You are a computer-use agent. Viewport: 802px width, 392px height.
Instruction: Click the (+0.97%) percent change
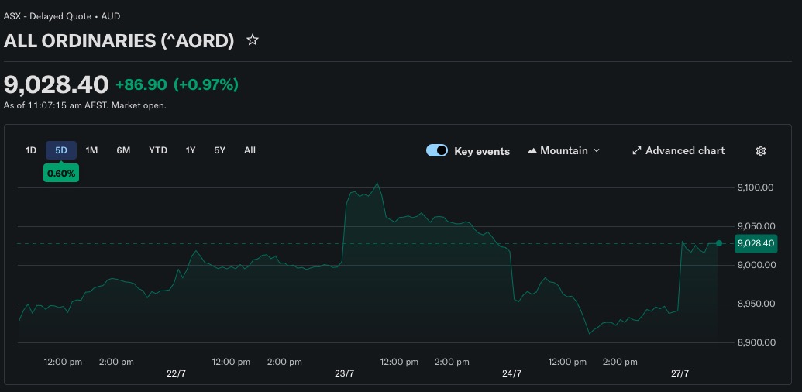[206, 84]
